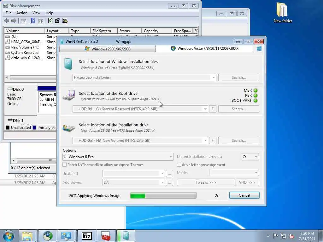This screenshot has height=242, width=323.
Task: Expand the install.wim path dropdown
Action: click(x=214, y=78)
